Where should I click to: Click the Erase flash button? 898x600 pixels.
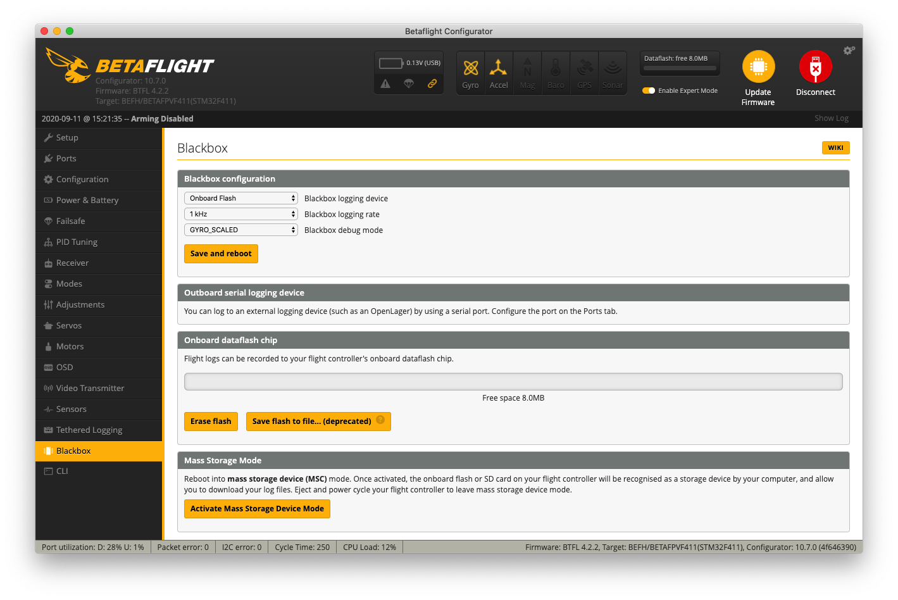pyautogui.click(x=211, y=422)
